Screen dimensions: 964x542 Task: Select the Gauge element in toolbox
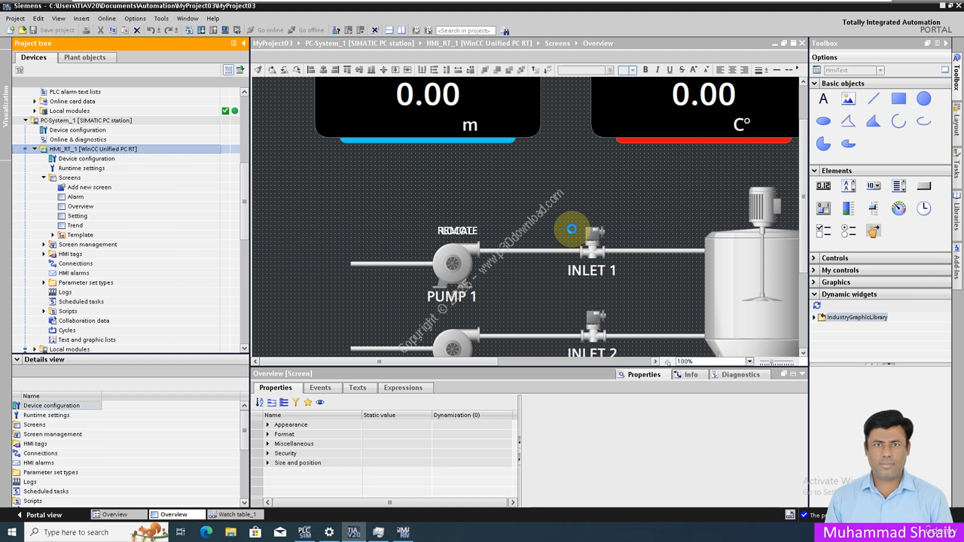tap(898, 209)
